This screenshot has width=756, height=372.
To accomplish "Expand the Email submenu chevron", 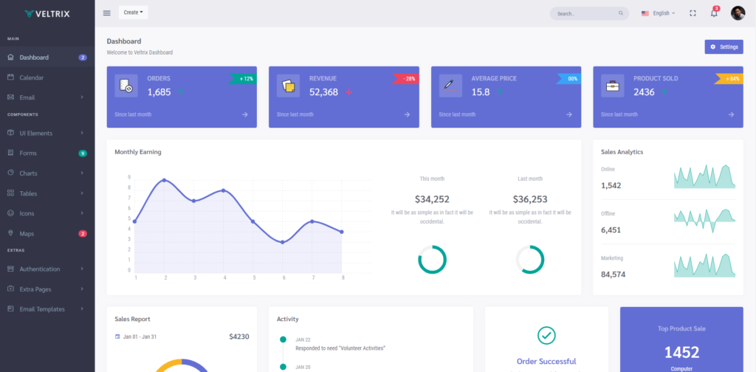I will (x=82, y=97).
